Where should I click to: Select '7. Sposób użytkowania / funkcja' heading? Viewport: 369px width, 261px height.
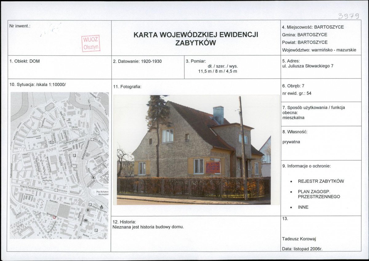[x=314, y=107]
